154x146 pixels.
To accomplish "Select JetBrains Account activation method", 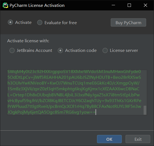I will click(x=12, y=50).
